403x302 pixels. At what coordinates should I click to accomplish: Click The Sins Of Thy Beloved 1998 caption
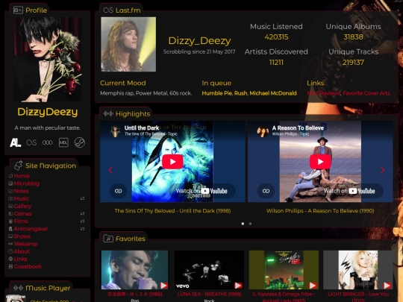coord(172,211)
